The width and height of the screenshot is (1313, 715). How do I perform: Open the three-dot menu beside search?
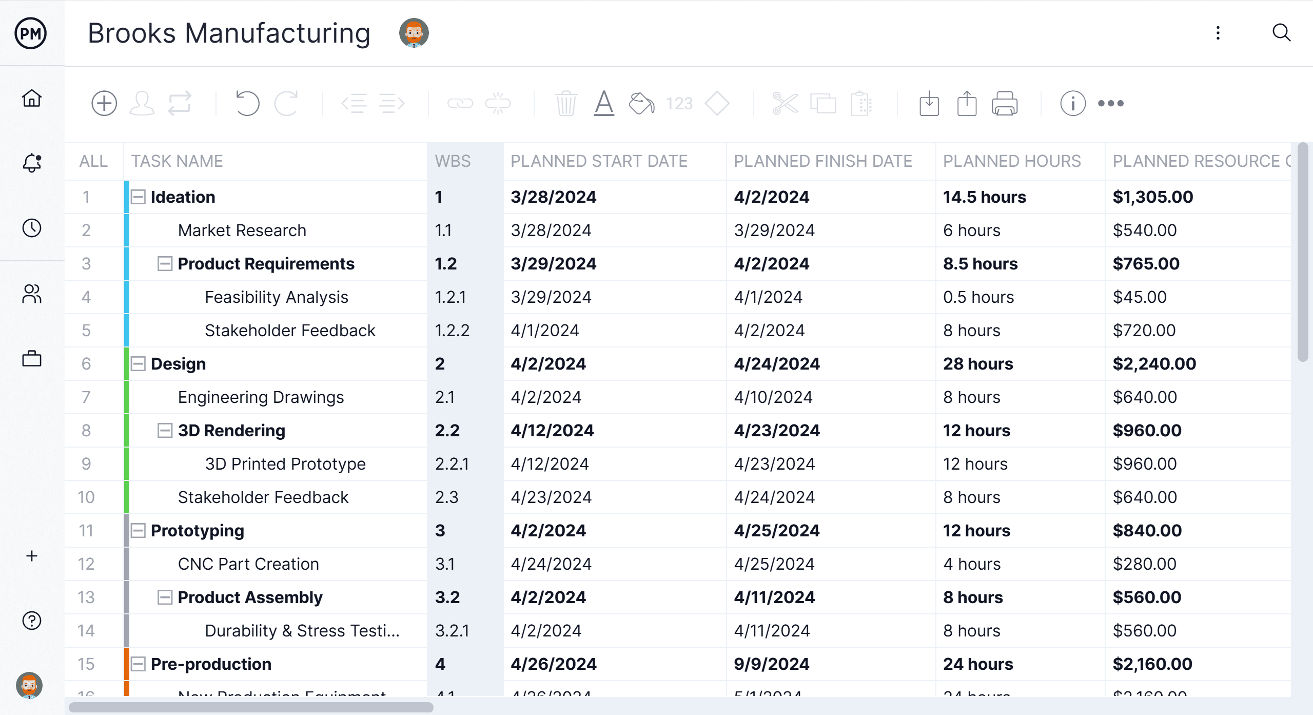pos(1218,33)
